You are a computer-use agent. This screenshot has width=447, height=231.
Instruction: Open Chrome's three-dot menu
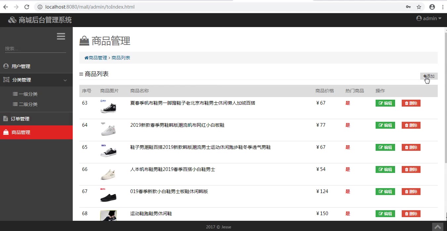click(x=443, y=7)
